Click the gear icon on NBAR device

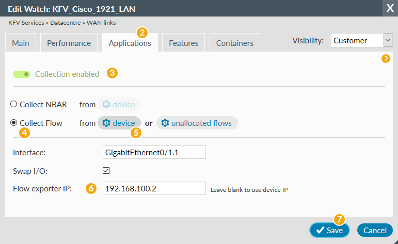(x=106, y=105)
